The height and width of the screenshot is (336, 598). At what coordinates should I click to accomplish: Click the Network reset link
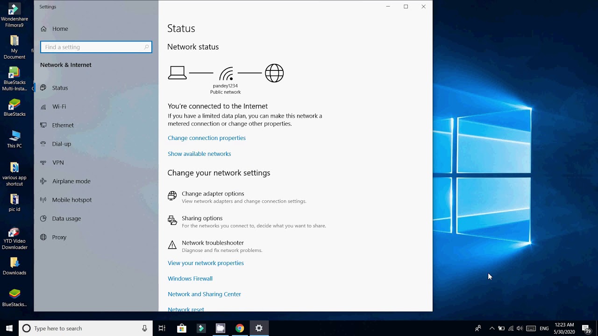[x=185, y=308]
